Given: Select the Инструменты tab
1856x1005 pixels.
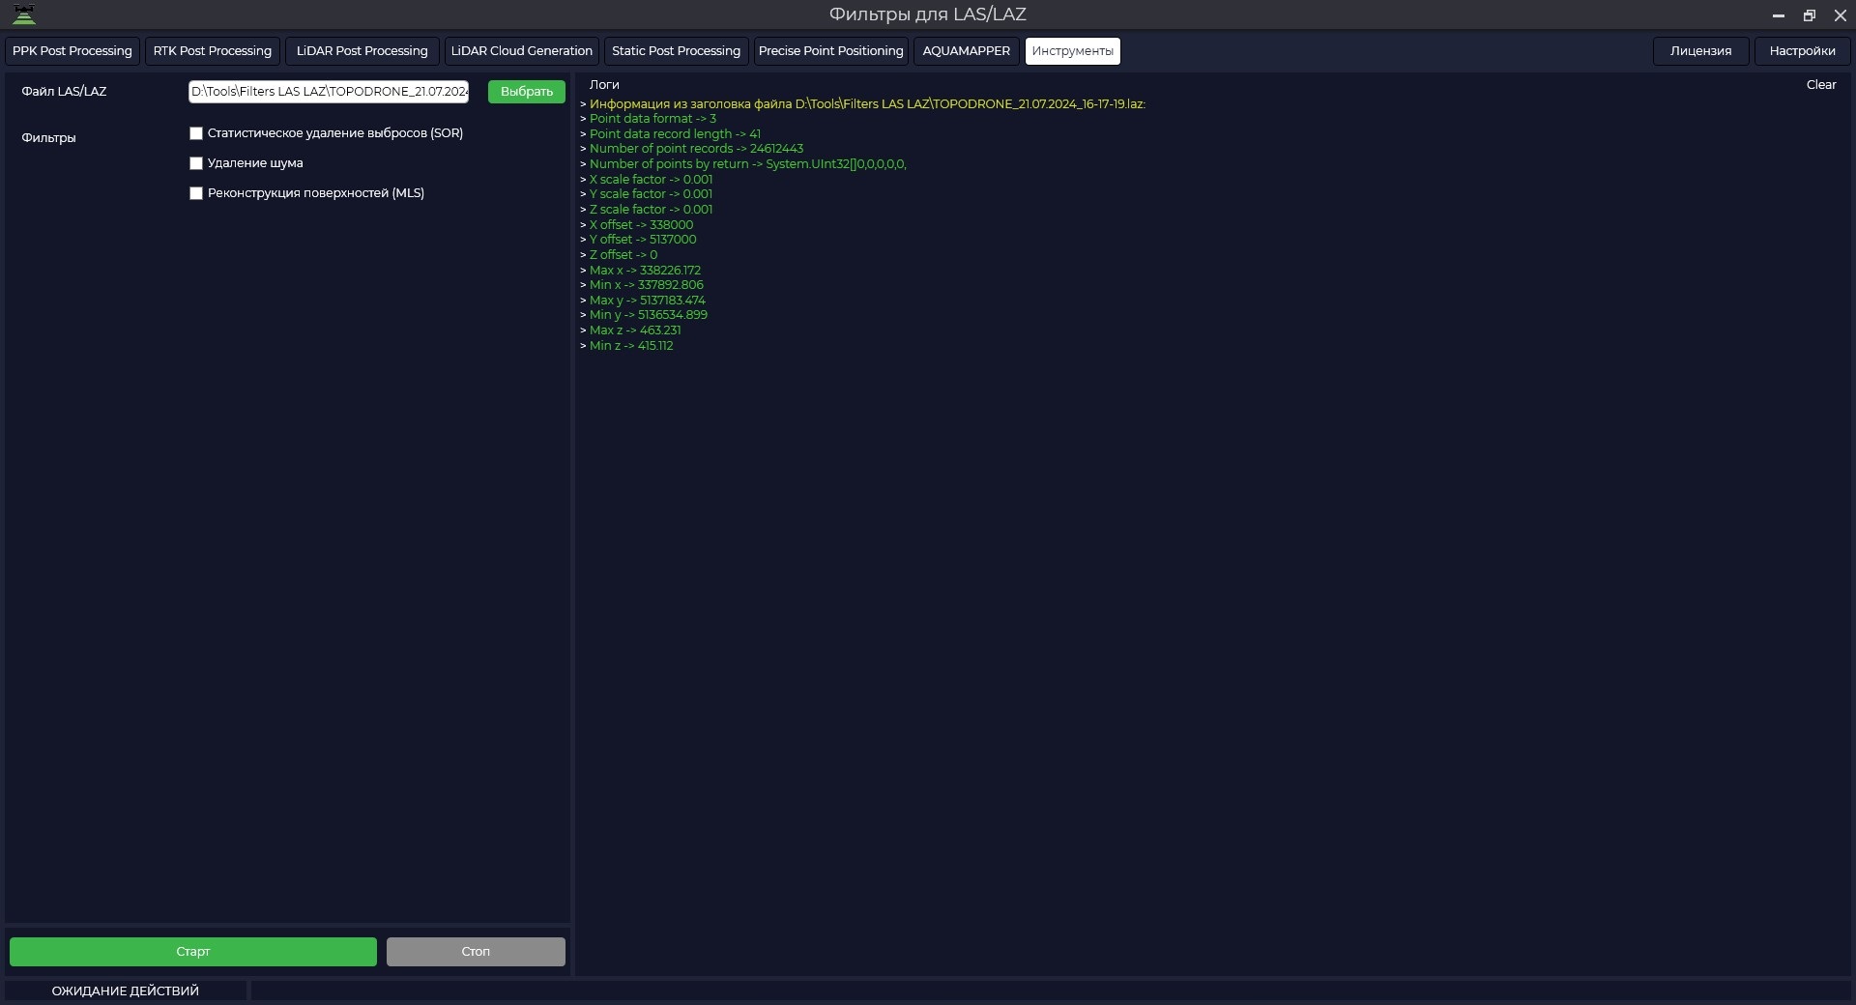Looking at the screenshot, I should click(x=1072, y=51).
